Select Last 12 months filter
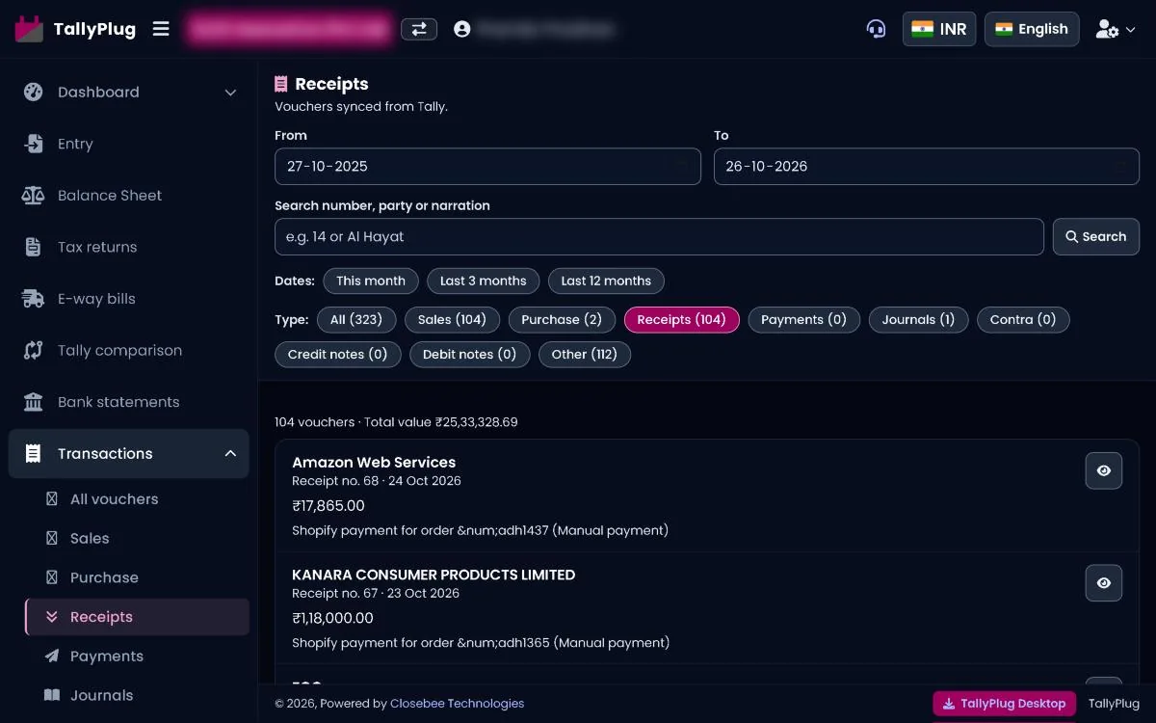Viewport: 1156px width, 723px height. [x=606, y=281]
